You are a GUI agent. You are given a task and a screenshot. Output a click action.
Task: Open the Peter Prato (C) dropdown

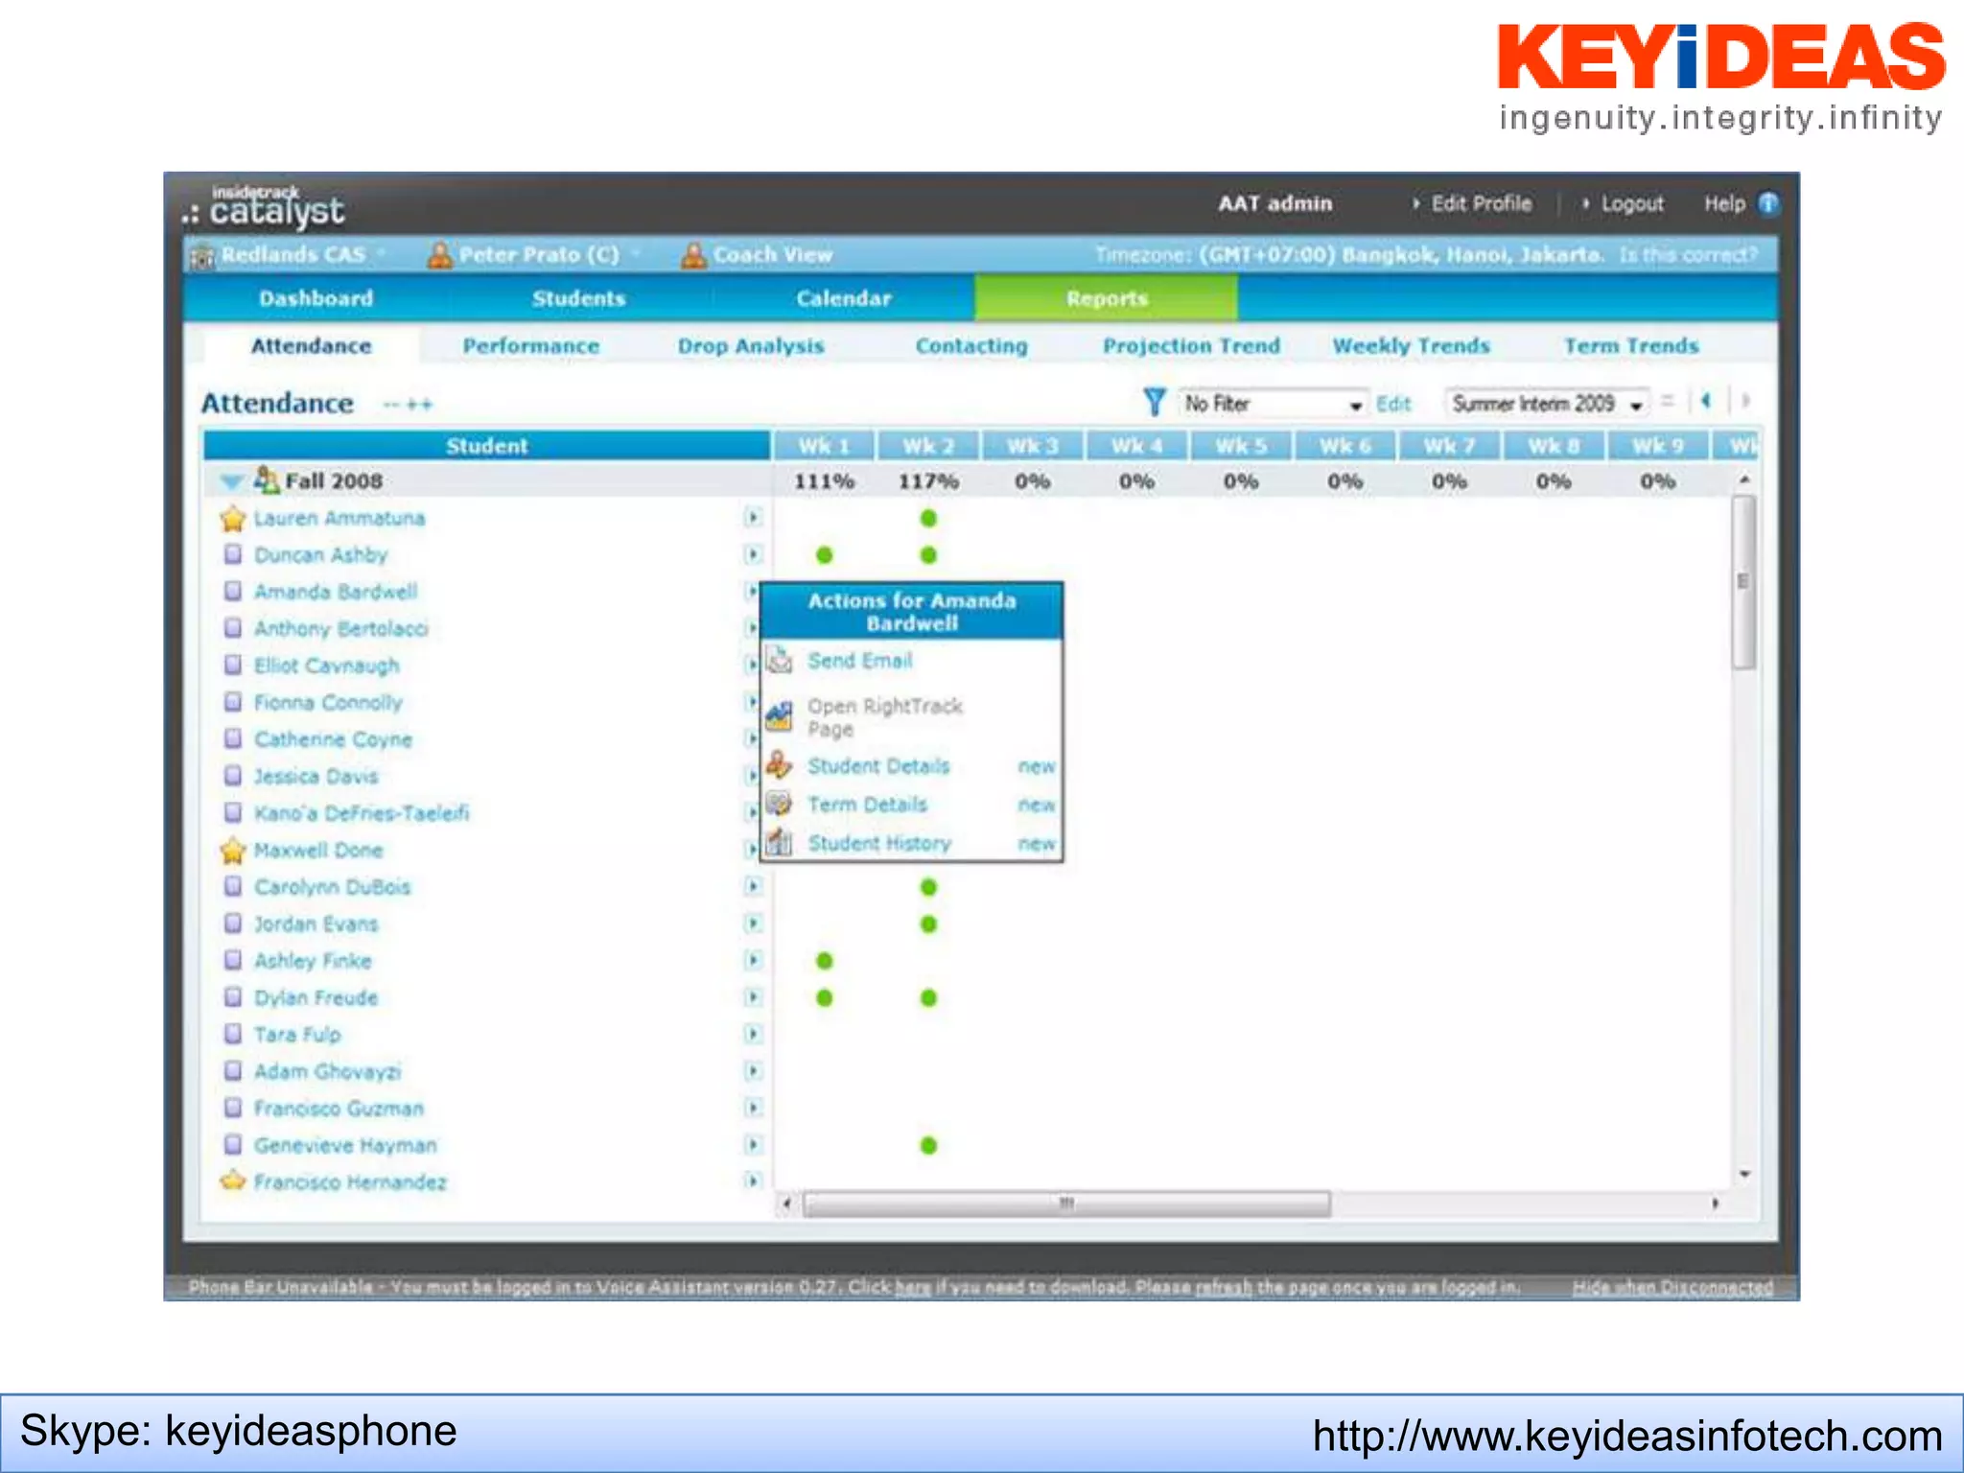click(x=635, y=254)
